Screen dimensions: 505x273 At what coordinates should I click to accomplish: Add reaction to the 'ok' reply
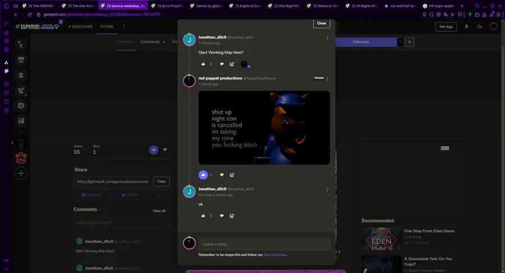(x=232, y=216)
